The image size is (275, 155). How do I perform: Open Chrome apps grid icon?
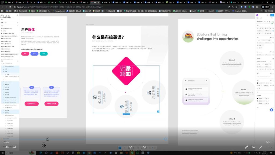pyautogui.click(x=2, y=11)
